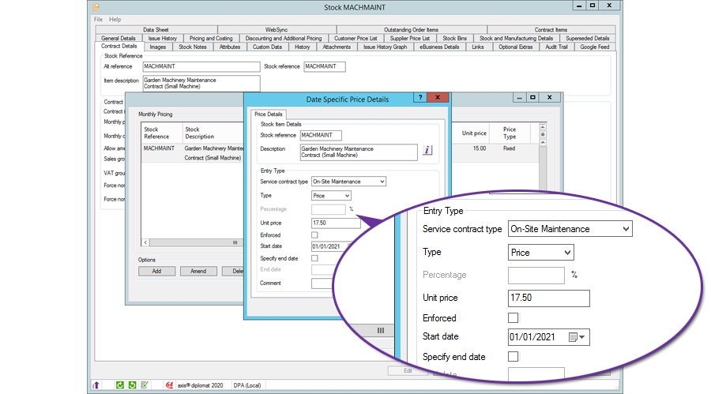Image resolution: width=711 pixels, height=394 pixels.
Task: Open Service contract type dropdown in the dialog
Action: [348, 182]
